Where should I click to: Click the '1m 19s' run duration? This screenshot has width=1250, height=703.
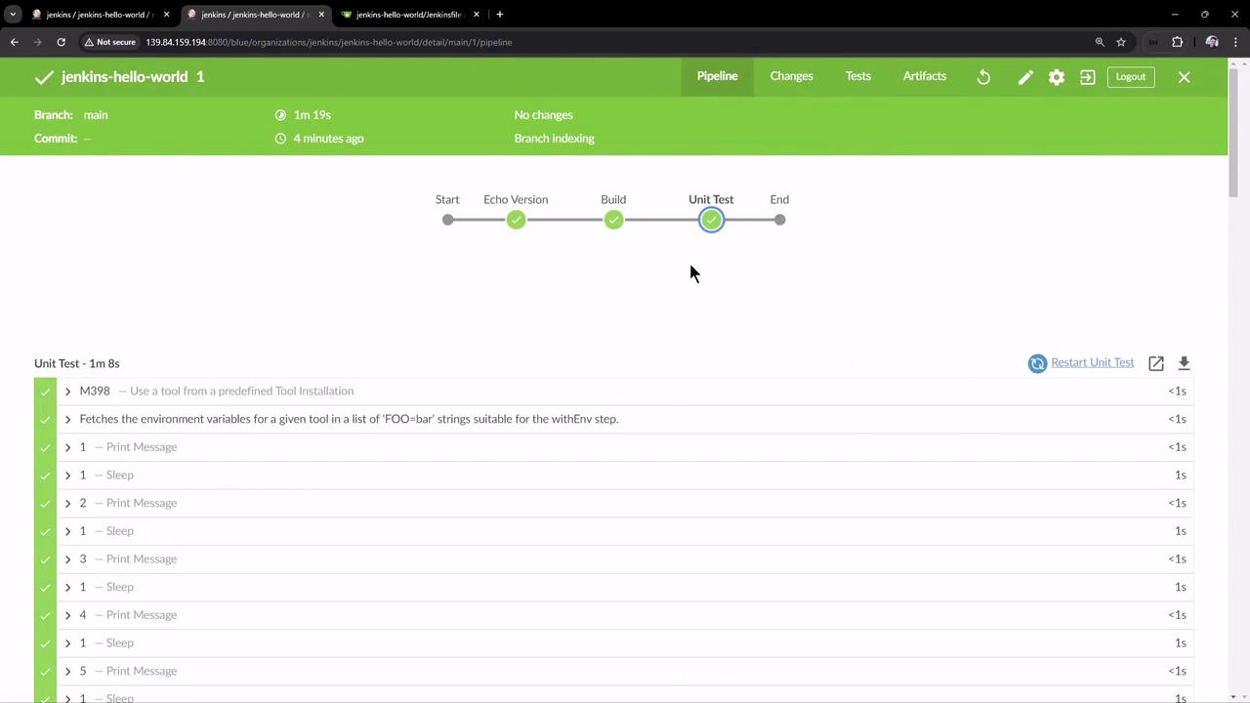click(312, 115)
